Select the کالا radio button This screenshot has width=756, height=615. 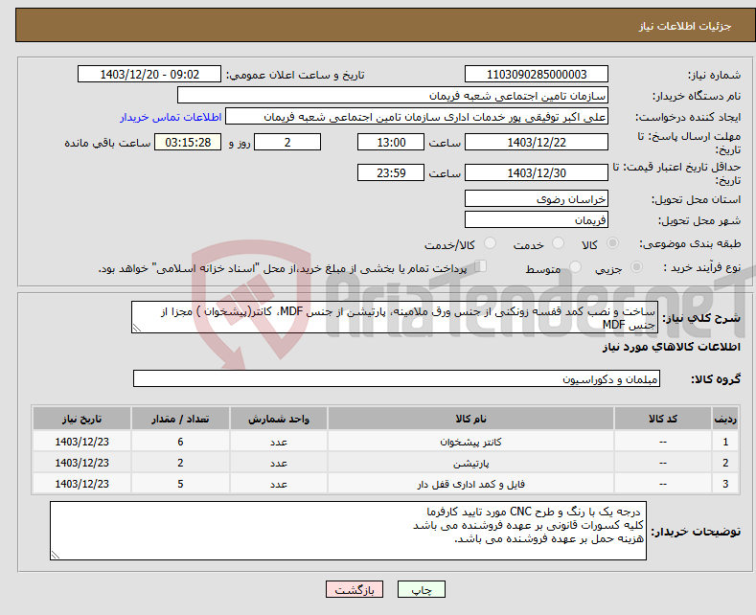(x=612, y=243)
